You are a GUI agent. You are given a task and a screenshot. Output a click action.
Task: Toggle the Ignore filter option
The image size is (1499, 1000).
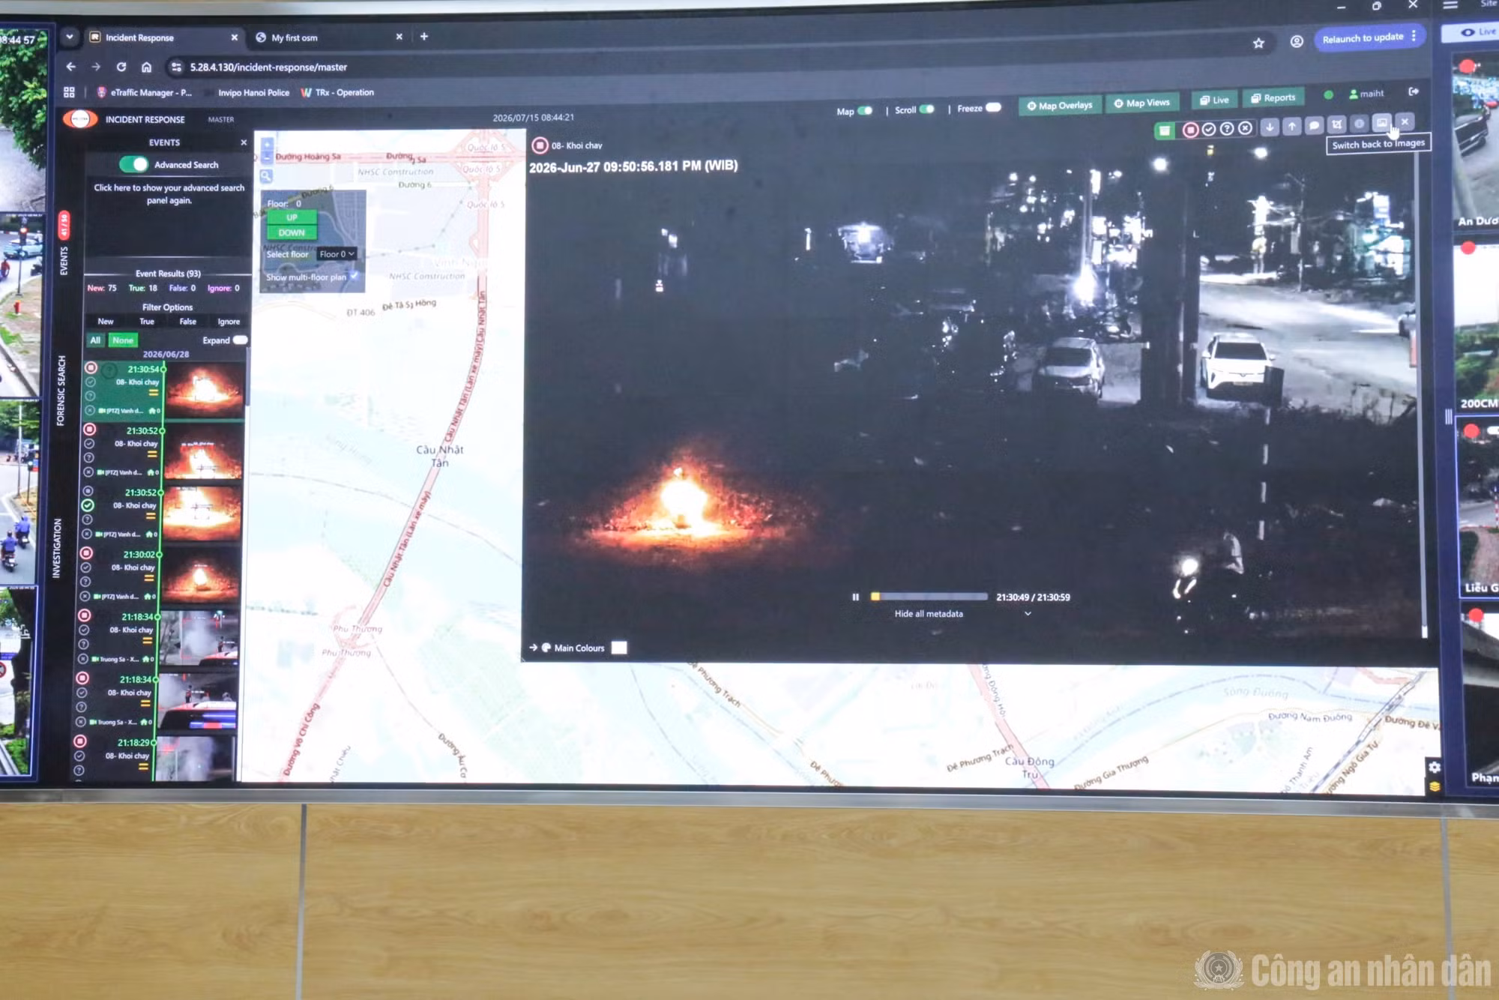coord(229,322)
